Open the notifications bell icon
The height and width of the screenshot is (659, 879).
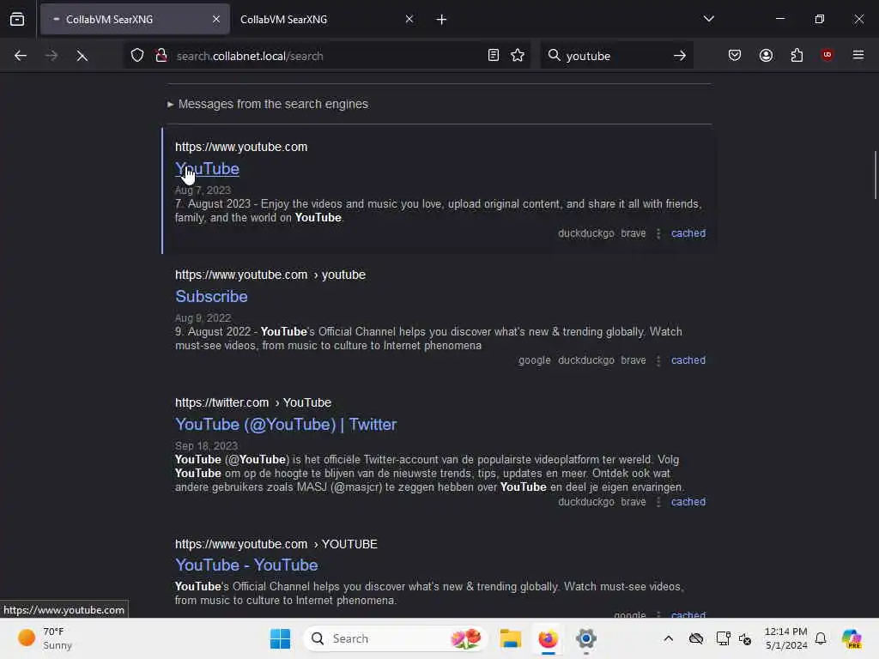[821, 638]
